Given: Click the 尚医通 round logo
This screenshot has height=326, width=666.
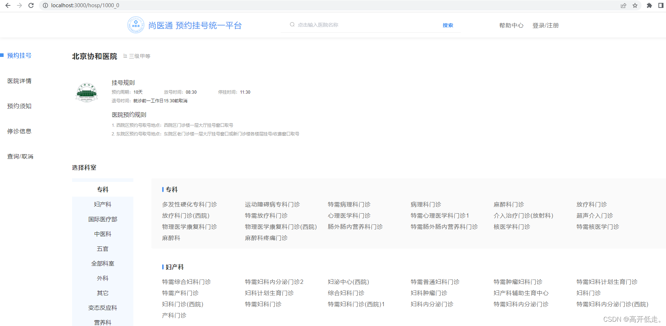Looking at the screenshot, I should (136, 25).
